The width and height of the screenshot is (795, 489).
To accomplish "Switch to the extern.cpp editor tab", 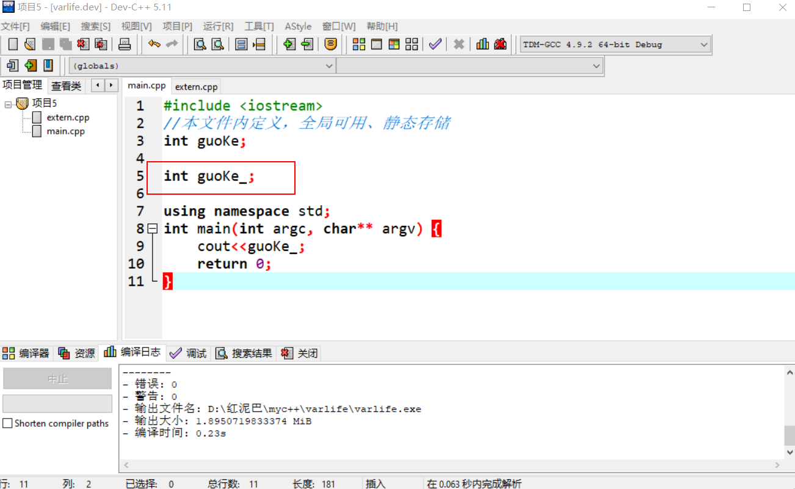I will (196, 87).
